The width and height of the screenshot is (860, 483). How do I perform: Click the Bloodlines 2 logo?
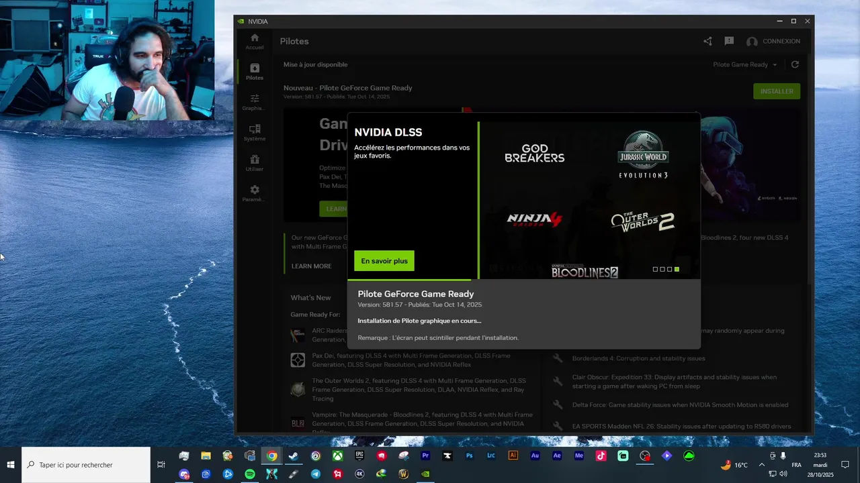[585, 272]
